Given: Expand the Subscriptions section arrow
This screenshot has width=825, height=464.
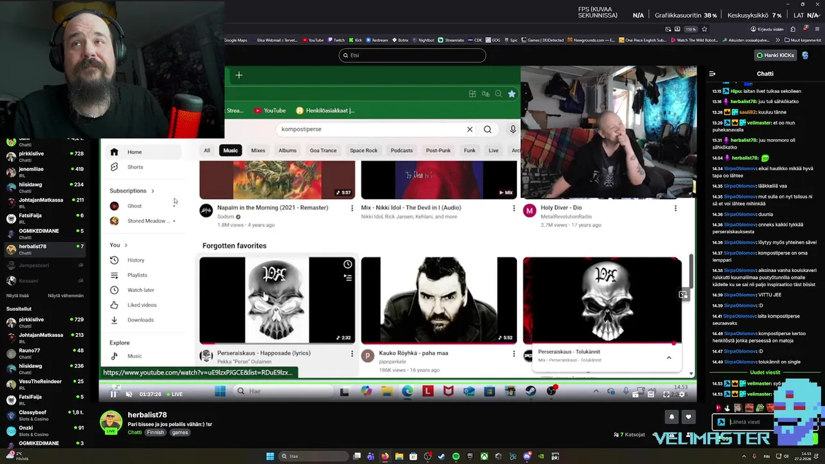Looking at the screenshot, I should [x=153, y=191].
